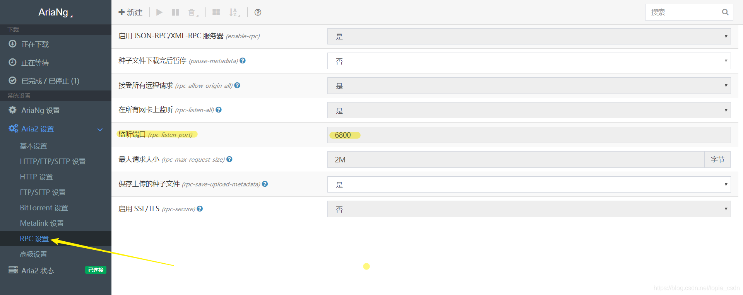Click the search magnifier icon
Viewport: 743px width, 295px height.
pyautogui.click(x=725, y=12)
